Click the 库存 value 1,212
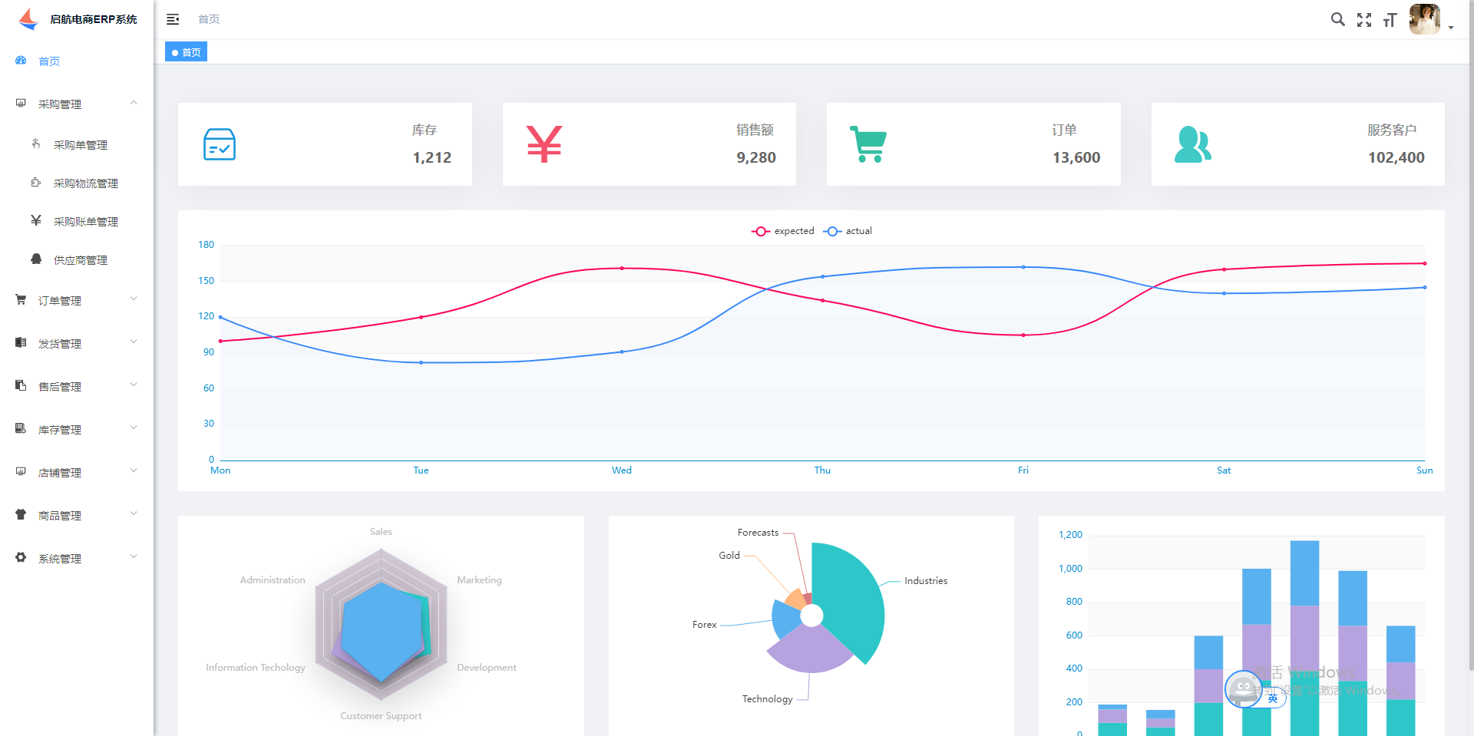Image resolution: width=1474 pixels, height=736 pixels. coord(432,157)
